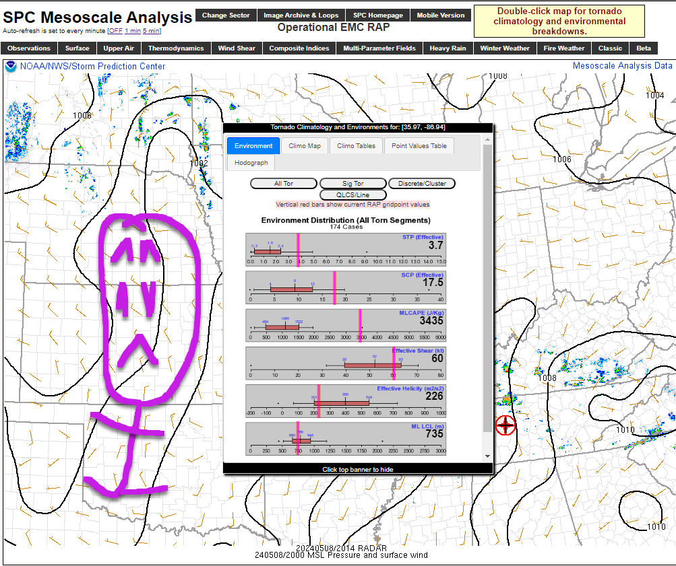Select the Sig Tor filter
The height and width of the screenshot is (566, 676).
pyautogui.click(x=352, y=183)
